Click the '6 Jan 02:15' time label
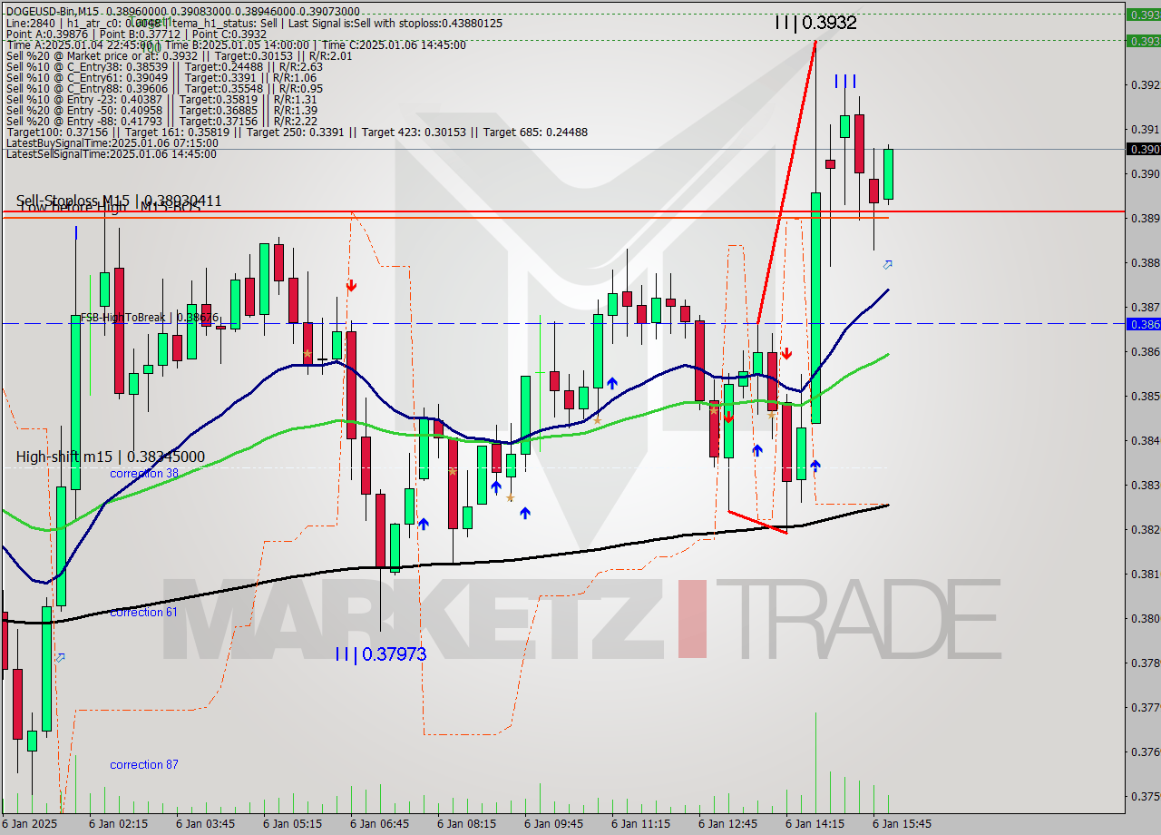1161x835 pixels. (118, 824)
